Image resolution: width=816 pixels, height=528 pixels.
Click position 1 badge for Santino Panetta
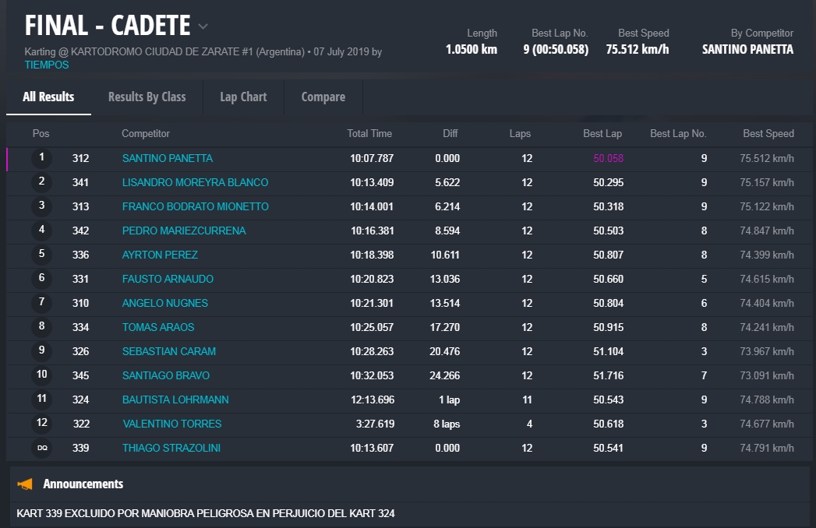click(42, 158)
